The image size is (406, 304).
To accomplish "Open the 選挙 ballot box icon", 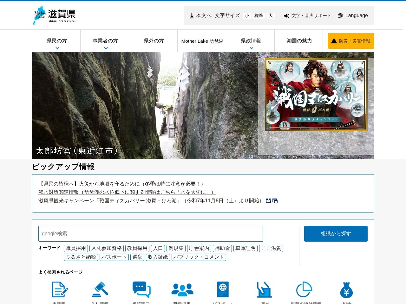I will point(264,289).
